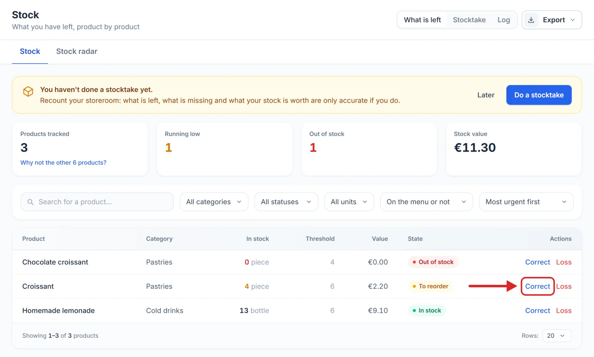
Task: Open the All categories filter
Action: [x=214, y=202]
